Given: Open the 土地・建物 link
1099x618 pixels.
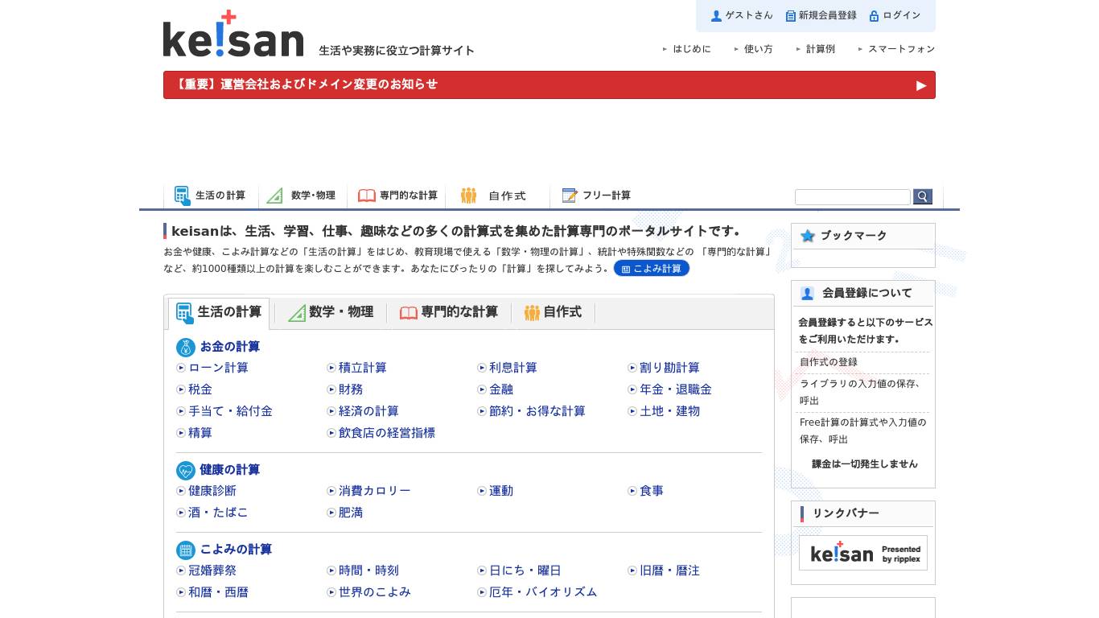Looking at the screenshot, I should click(669, 411).
